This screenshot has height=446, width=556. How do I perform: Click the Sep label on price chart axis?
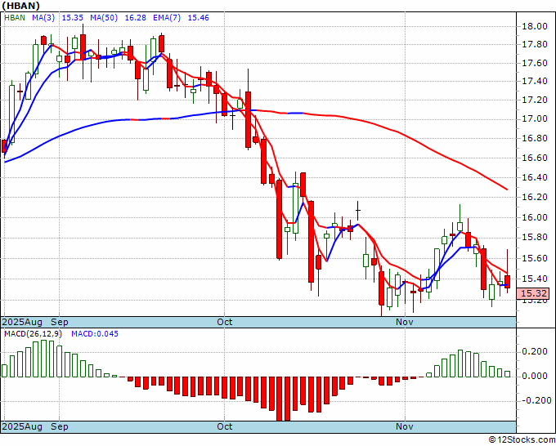[59, 322]
